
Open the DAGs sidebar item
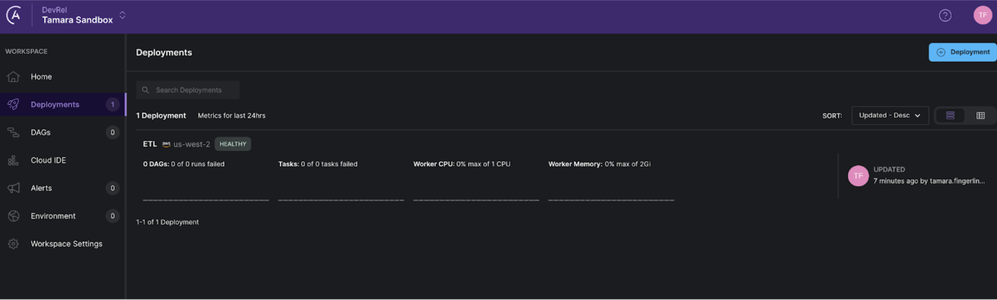click(x=40, y=132)
